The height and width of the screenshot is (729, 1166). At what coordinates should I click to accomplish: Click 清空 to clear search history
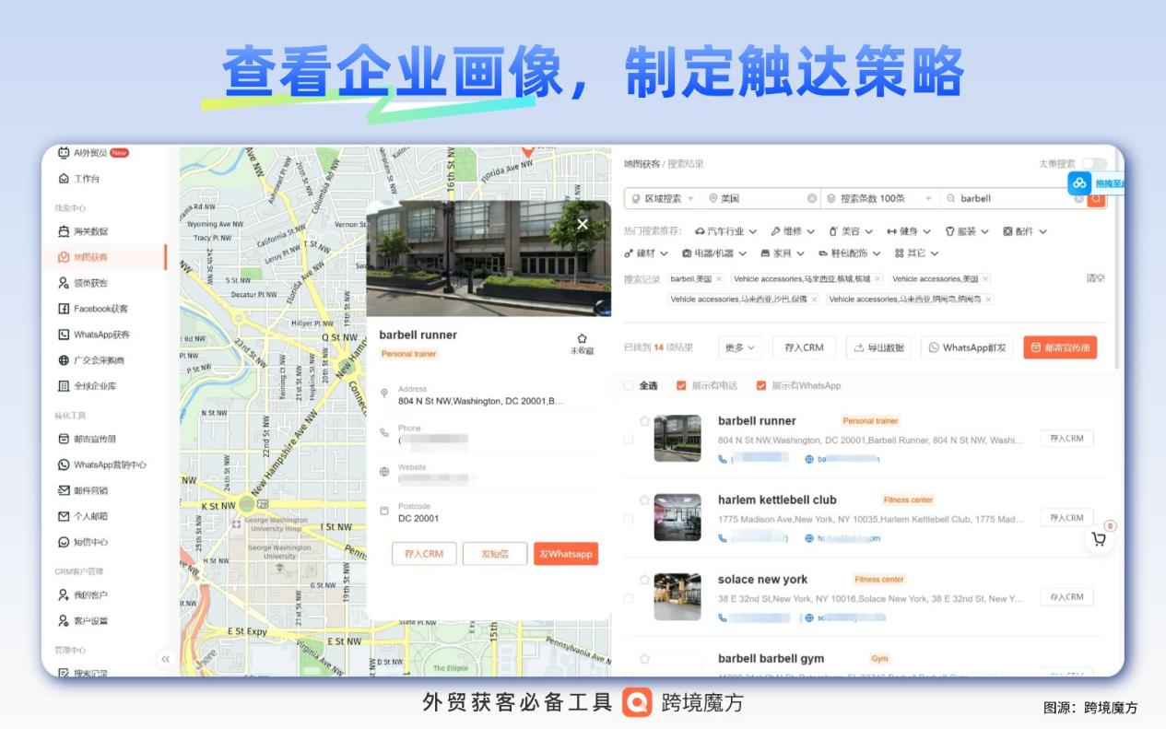point(1096,276)
